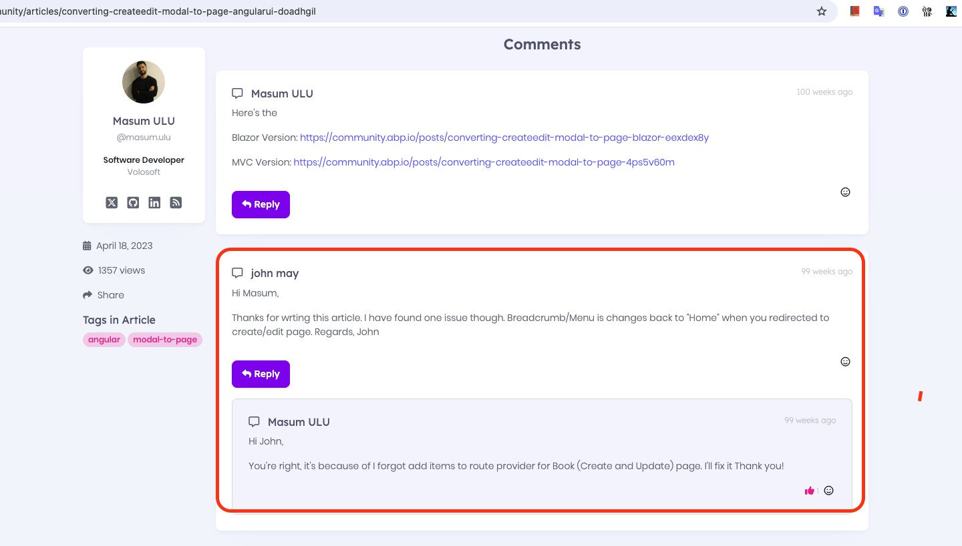962x546 pixels.
Task: Open the Blazor Version article link
Action: pos(504,138)
